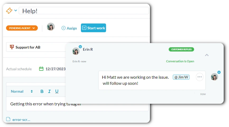Click the orange ticket type icon
The image size is (229, 127).
9,11
